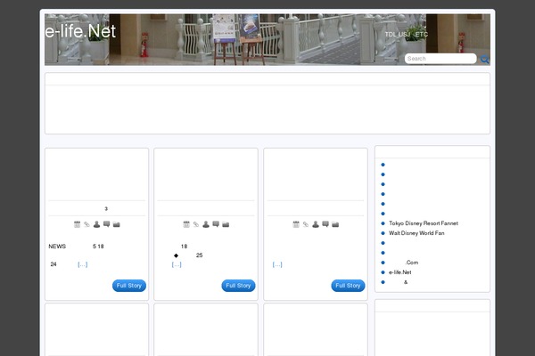Click the comment icon in the middle post card
Image resolution: width=535 pixels, height=356 pixels.
pos(216,224)
